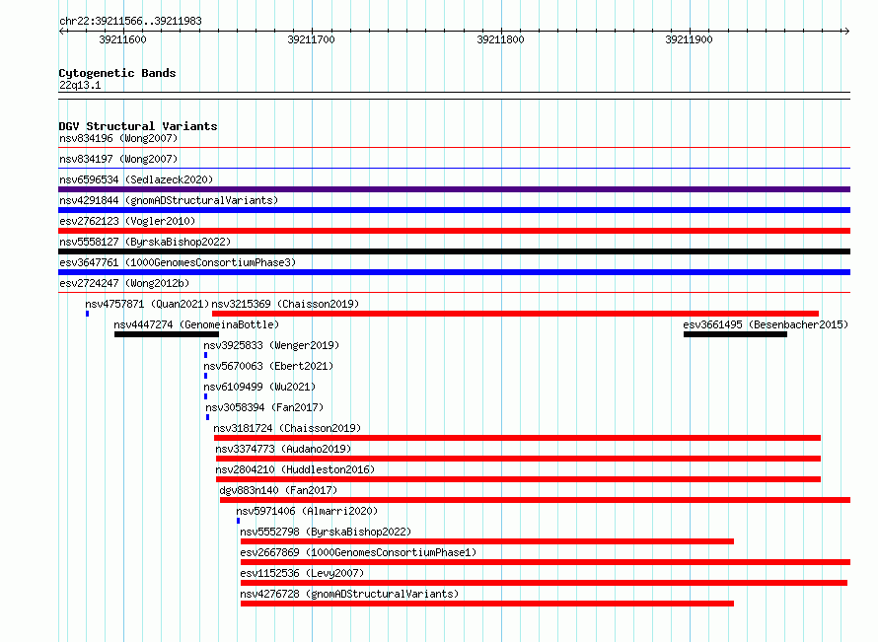Image resolution: width=878 pixels, height=642 pixels.
Task: Open nsv3374773 (Audano2019) label
Action: pos(283,449)
